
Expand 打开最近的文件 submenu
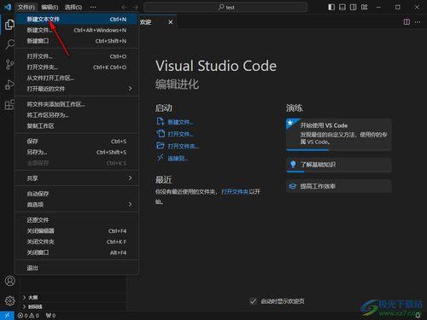[x=76, y=89]
